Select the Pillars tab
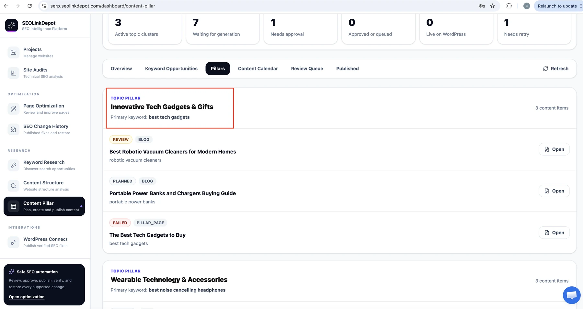 click(x=218, y=68)
